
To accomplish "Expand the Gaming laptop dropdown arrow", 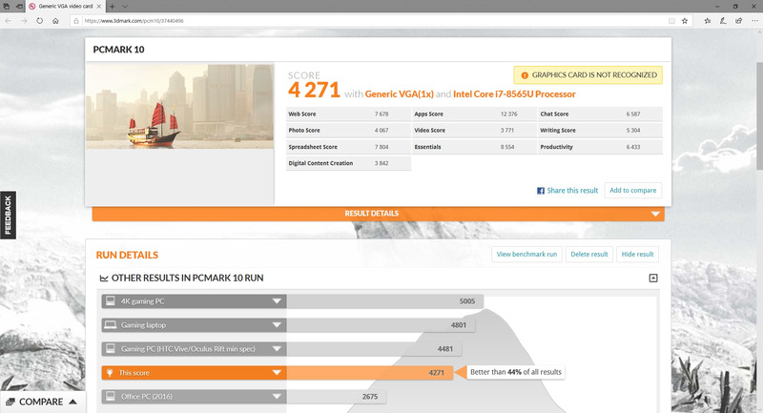I will 277,325.
